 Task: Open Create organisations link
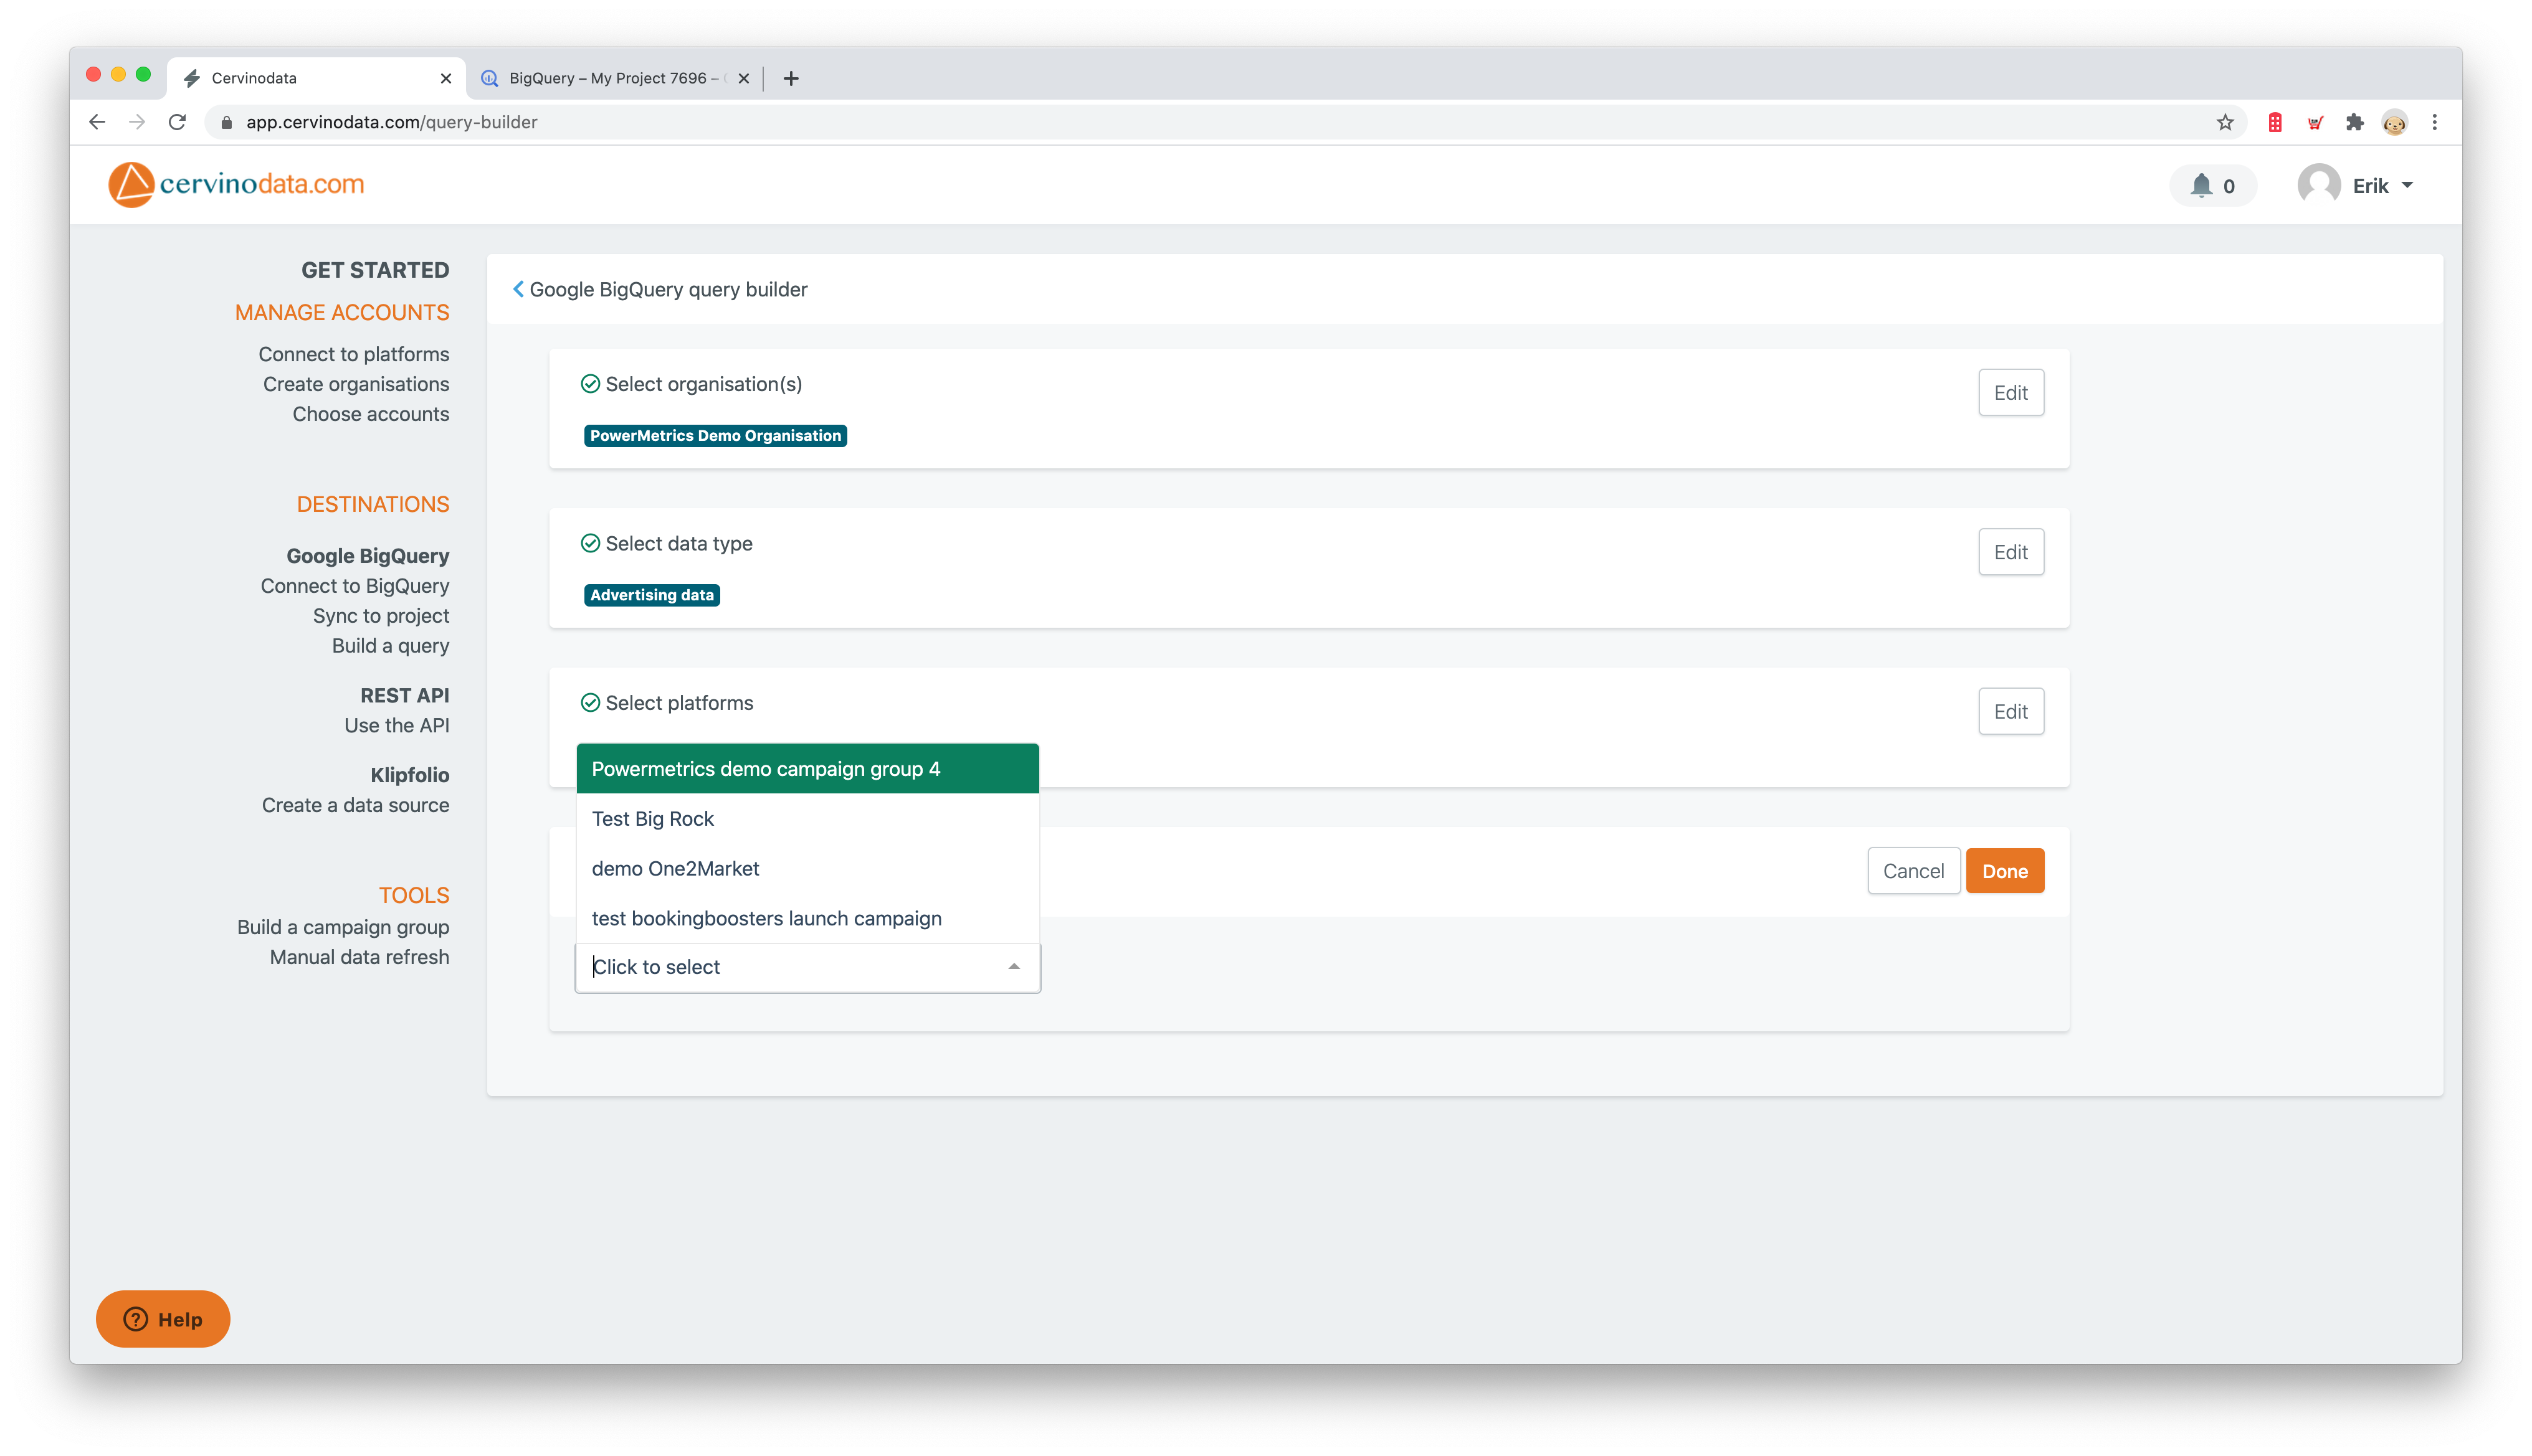click(x=356, y=384)
